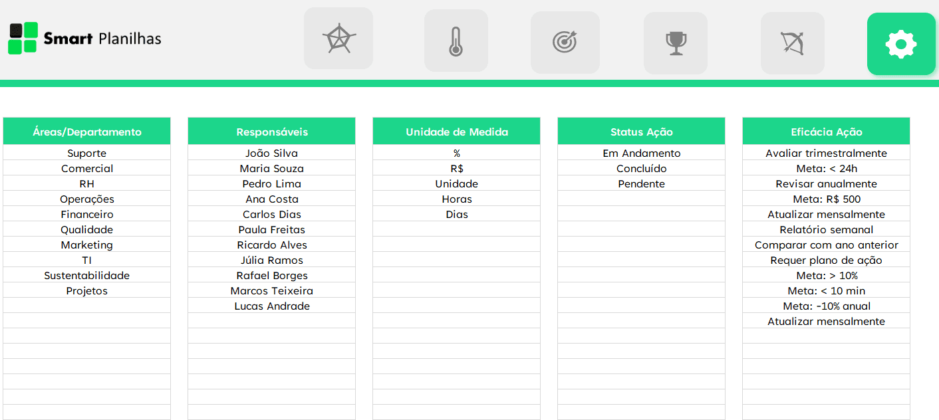Click the Responsáveis column header
This screenshot has width=939, height=420.
point(272,132)
